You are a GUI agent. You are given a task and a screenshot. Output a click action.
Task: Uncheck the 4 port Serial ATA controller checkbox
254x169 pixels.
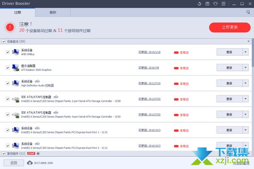pos(8,114)
